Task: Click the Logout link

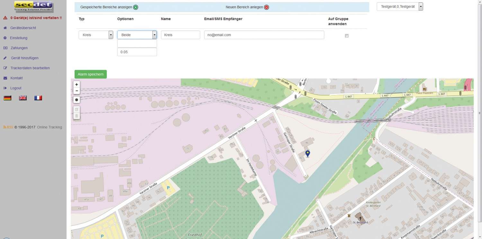Action: pos(16,88)
